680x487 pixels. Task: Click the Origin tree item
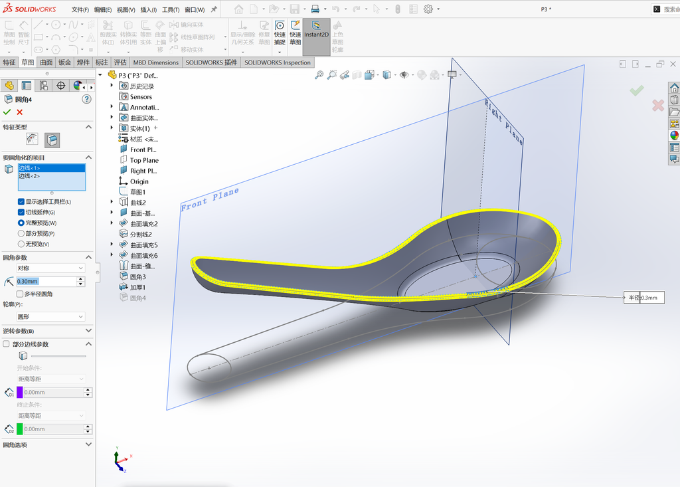pos(134,181)
